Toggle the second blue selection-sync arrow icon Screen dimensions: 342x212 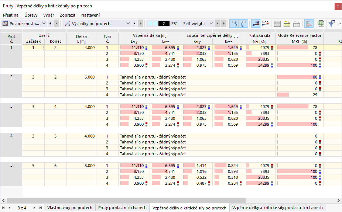pyautogui.click(x=243, y=24)
